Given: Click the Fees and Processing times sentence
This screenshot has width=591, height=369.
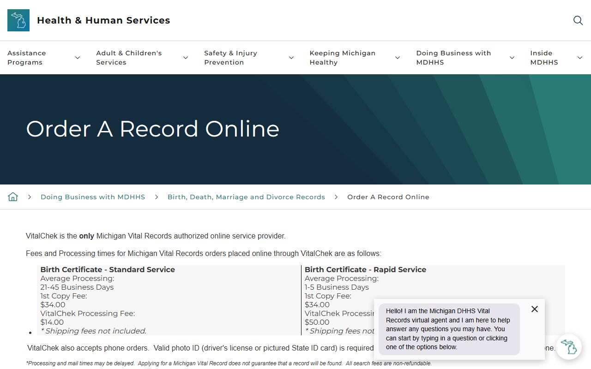Looking at the screenshot, I should click(x=204, y=253).
